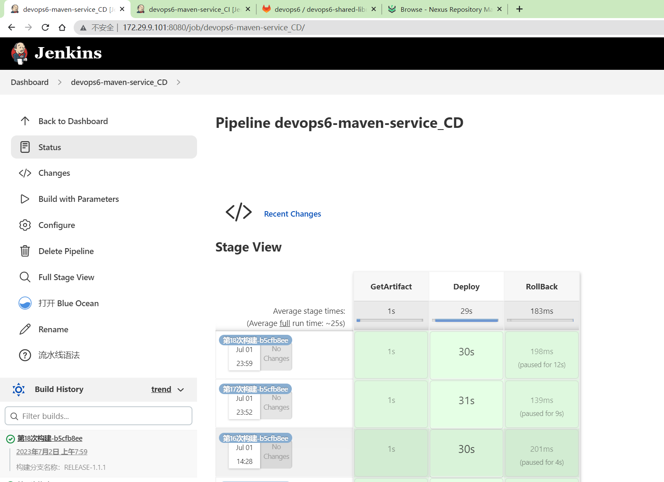
Task: Click build 18 success checkmark icon
Action: coord(11,439)
